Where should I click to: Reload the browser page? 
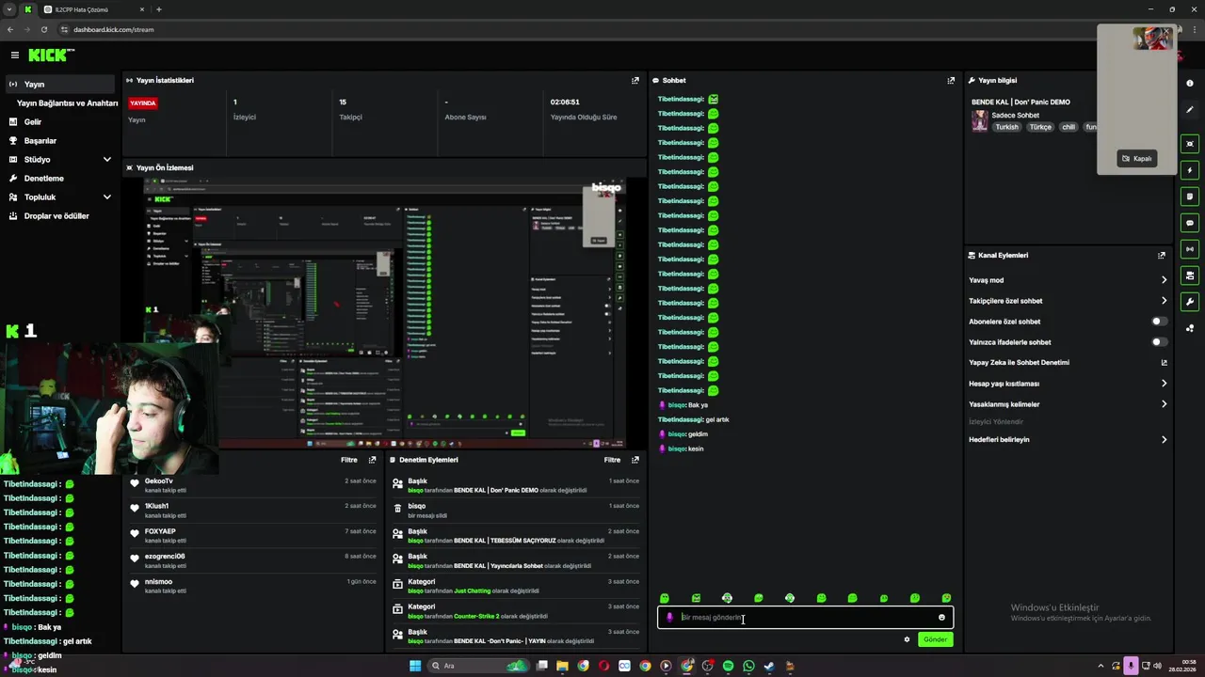[43, 29]
